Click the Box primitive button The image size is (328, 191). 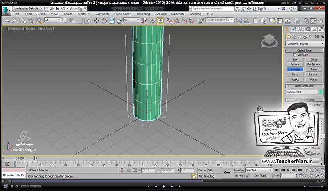[x=295, y=59]
